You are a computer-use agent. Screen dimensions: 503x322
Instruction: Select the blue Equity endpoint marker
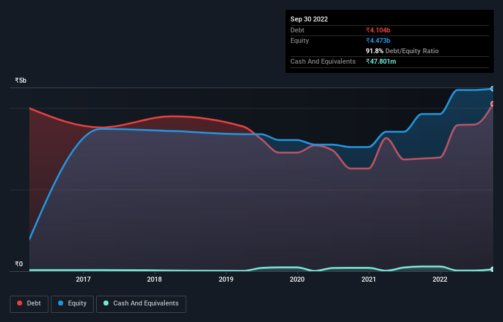(493, 89)
